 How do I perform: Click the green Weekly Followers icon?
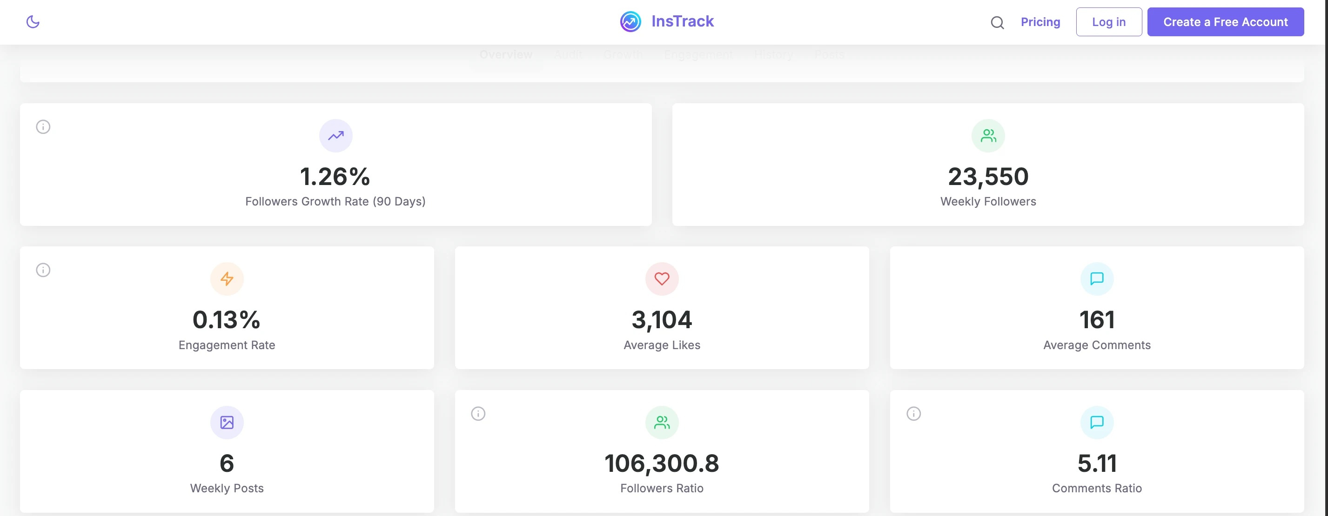pyautogui.click(x=988, y=135)
